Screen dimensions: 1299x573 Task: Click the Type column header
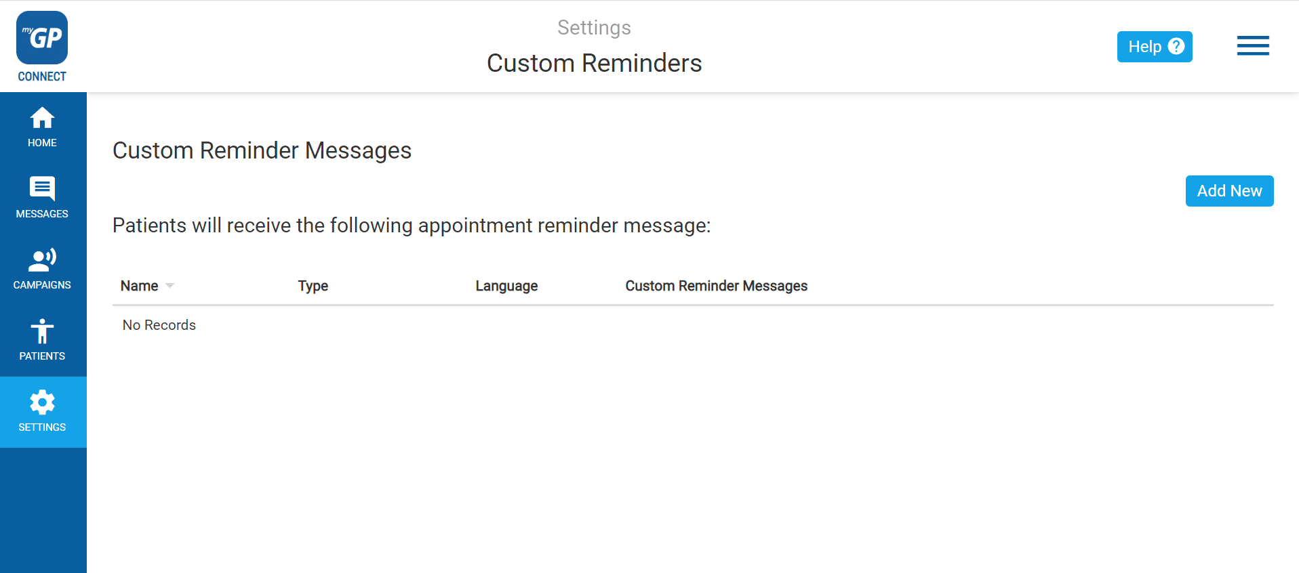point(313,286)
